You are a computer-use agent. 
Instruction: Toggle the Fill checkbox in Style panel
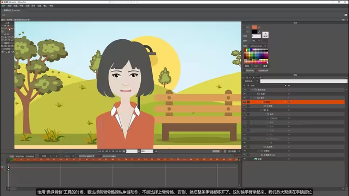click(x=244, y=27)
